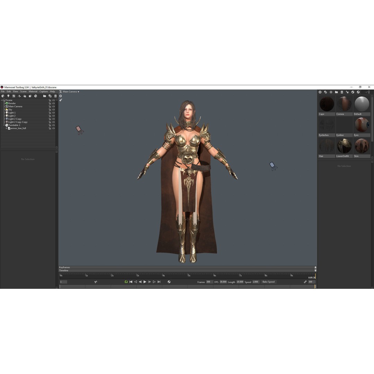Expand the Keyframes panel arrows

click(315, 267)
